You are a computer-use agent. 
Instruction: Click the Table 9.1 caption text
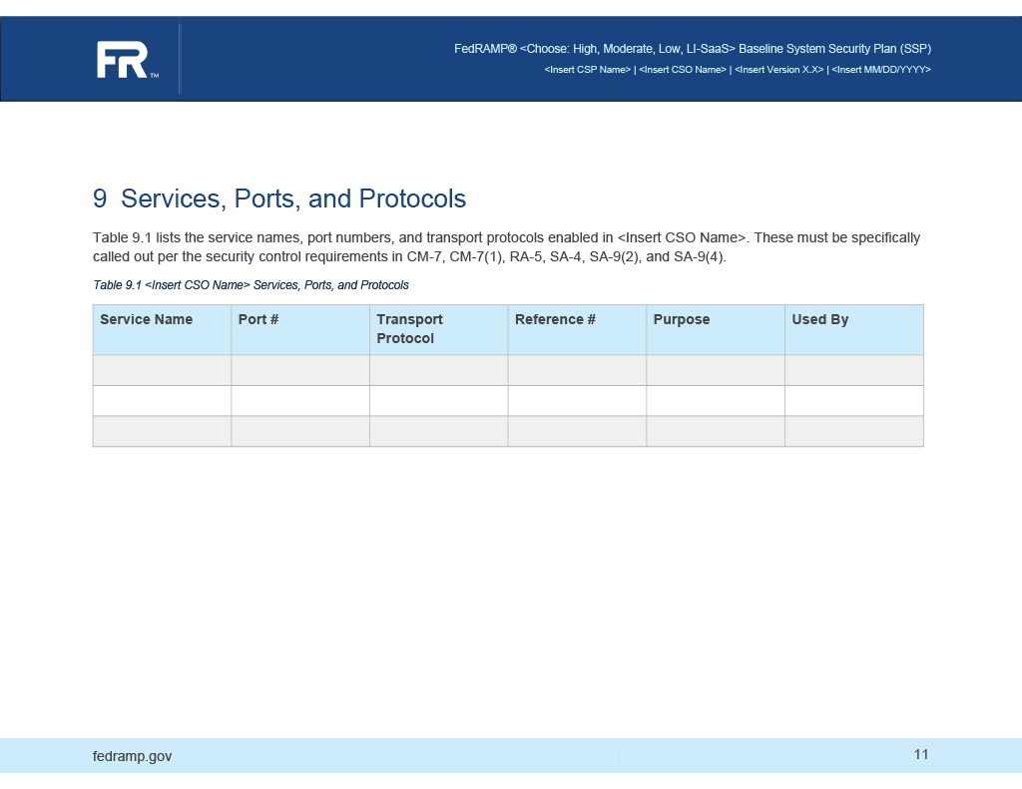click(250, 285)
